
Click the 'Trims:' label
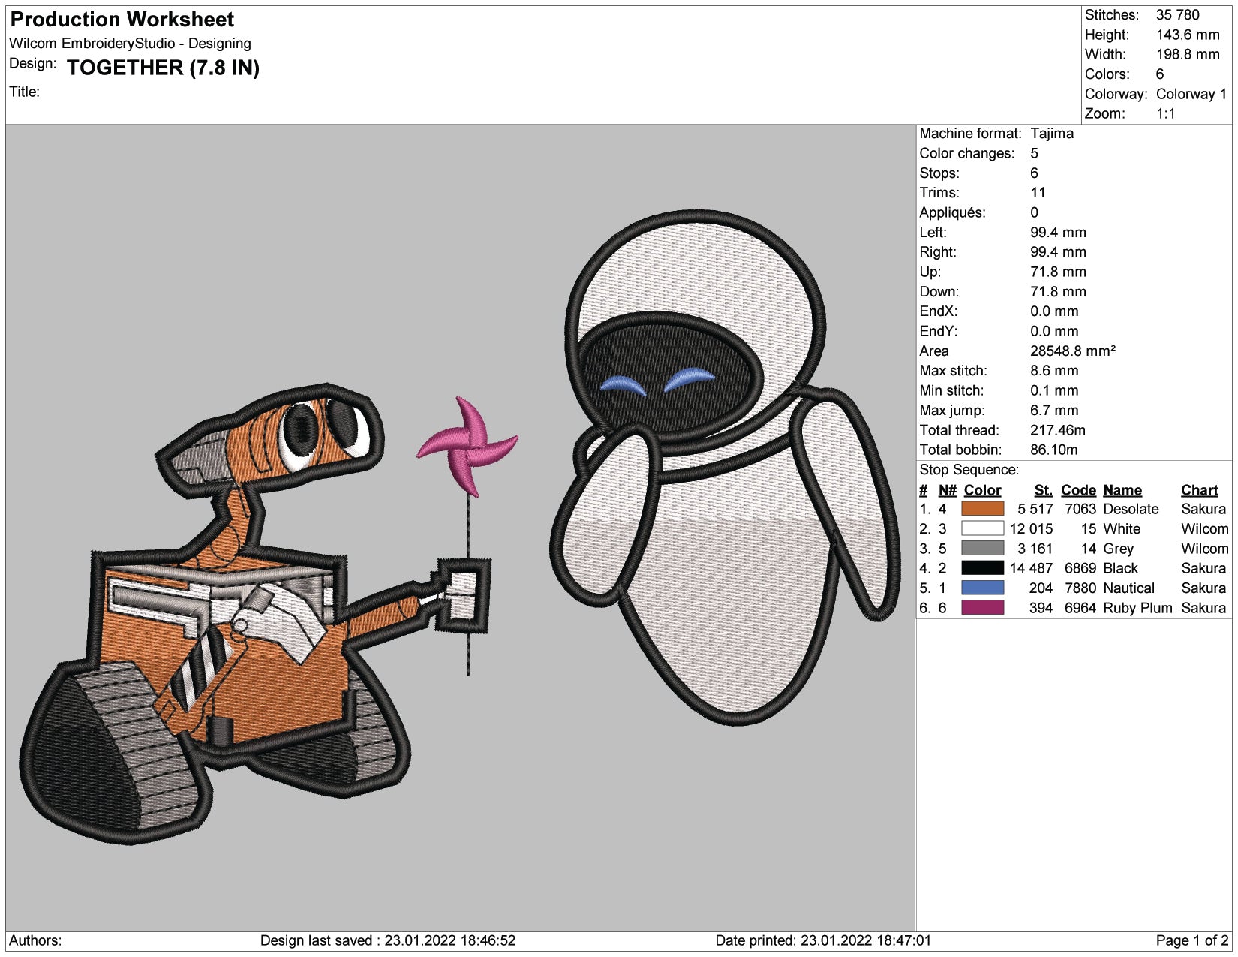click(939, 193)
